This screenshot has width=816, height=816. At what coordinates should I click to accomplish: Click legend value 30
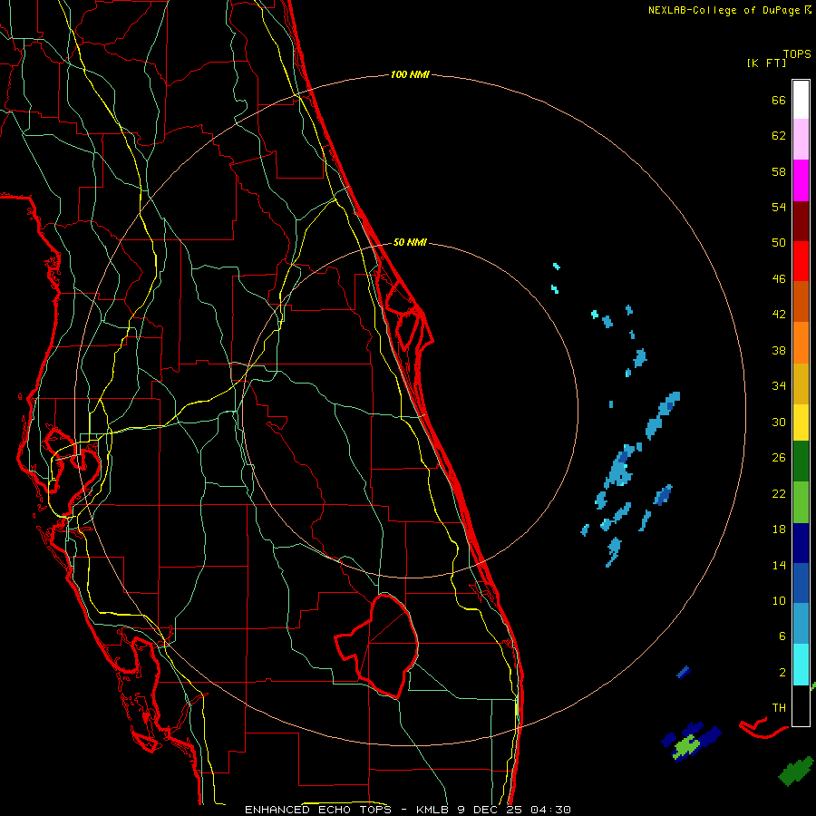click(x=779, y=422)
